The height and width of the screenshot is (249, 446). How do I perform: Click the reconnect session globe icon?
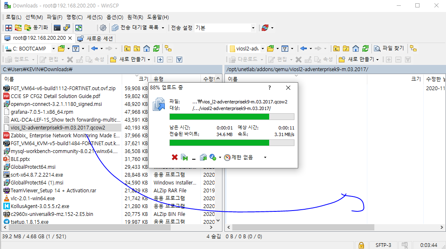(265, 28)
